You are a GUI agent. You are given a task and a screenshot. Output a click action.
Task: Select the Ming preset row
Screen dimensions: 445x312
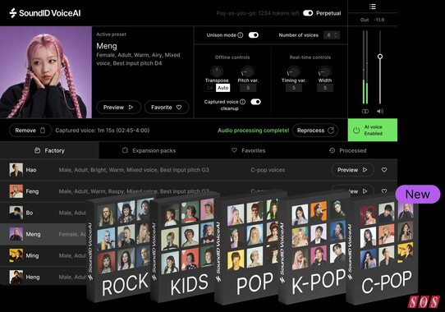point(44,255)
